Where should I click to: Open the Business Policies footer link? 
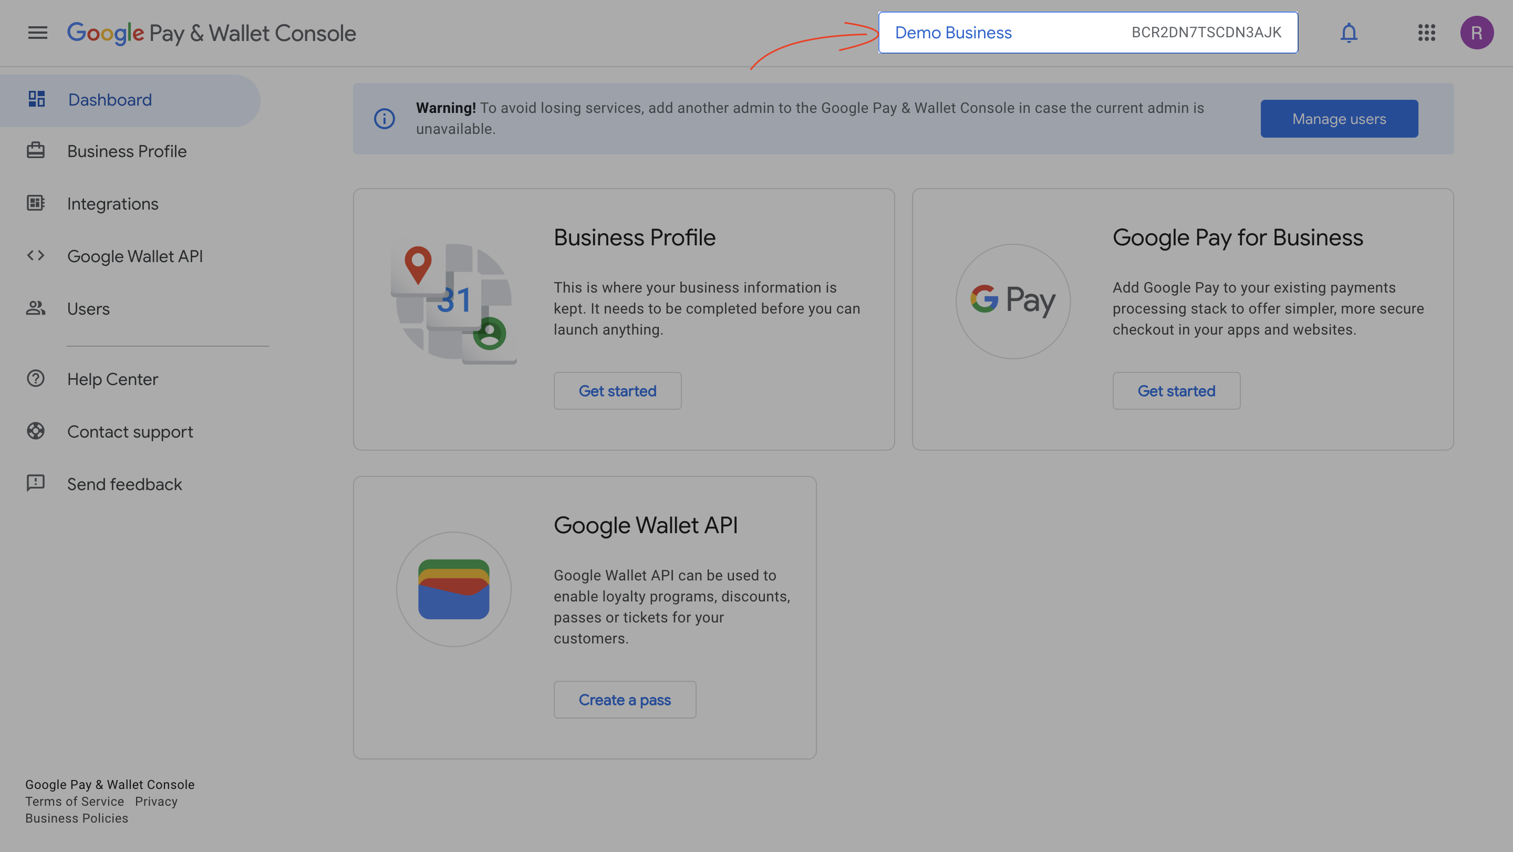(x=76, y=818)
